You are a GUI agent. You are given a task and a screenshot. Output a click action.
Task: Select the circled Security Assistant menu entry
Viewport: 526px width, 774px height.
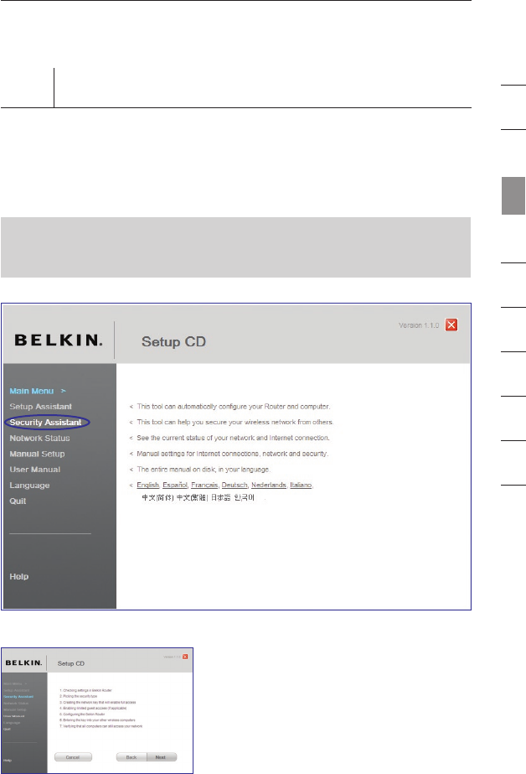point(45,422)
